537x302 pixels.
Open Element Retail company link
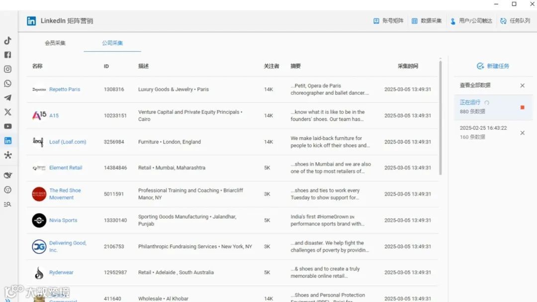[x=66, y=167]
